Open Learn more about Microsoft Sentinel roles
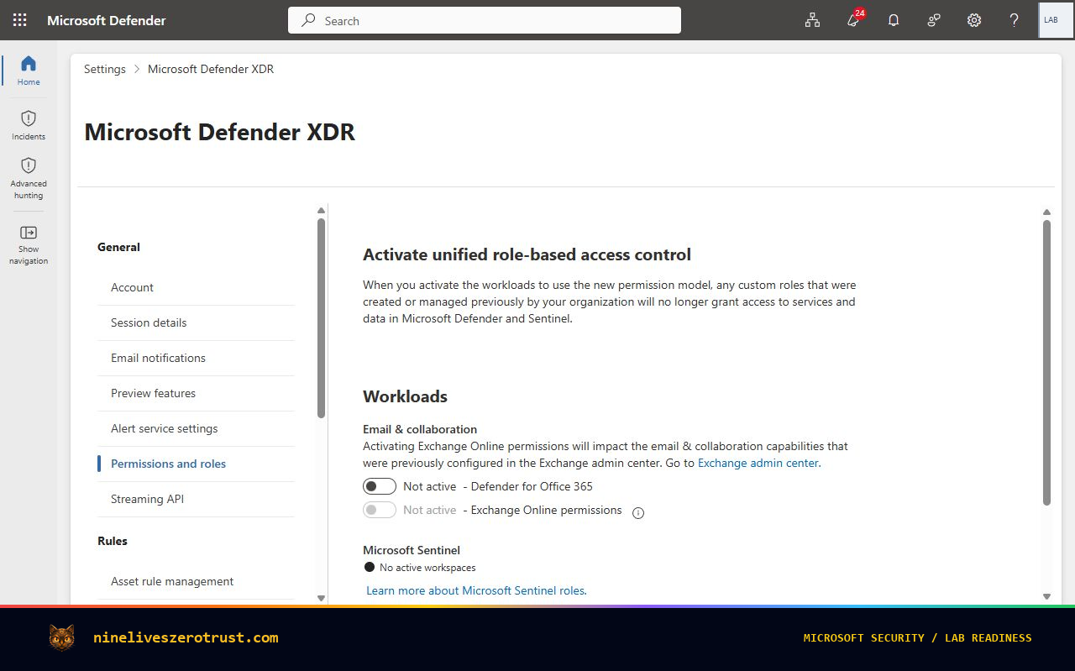This screenshot has height=671, width=1075. (x=476, y=590)
